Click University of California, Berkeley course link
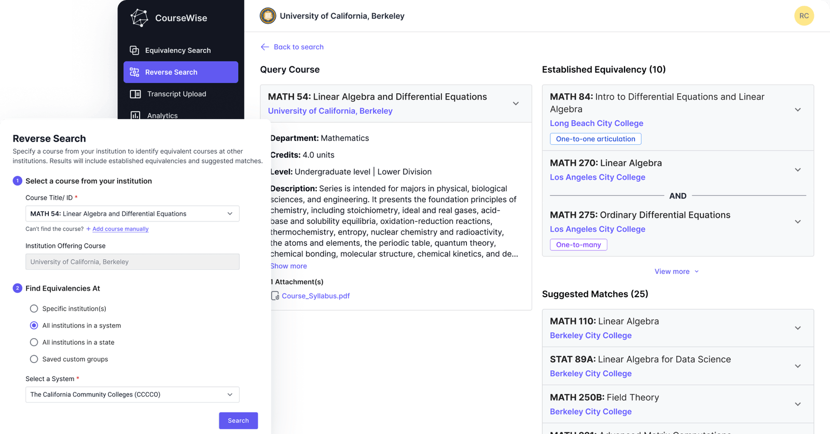Image resolution: width=830 pixels, height=434 pixels. 330,111
